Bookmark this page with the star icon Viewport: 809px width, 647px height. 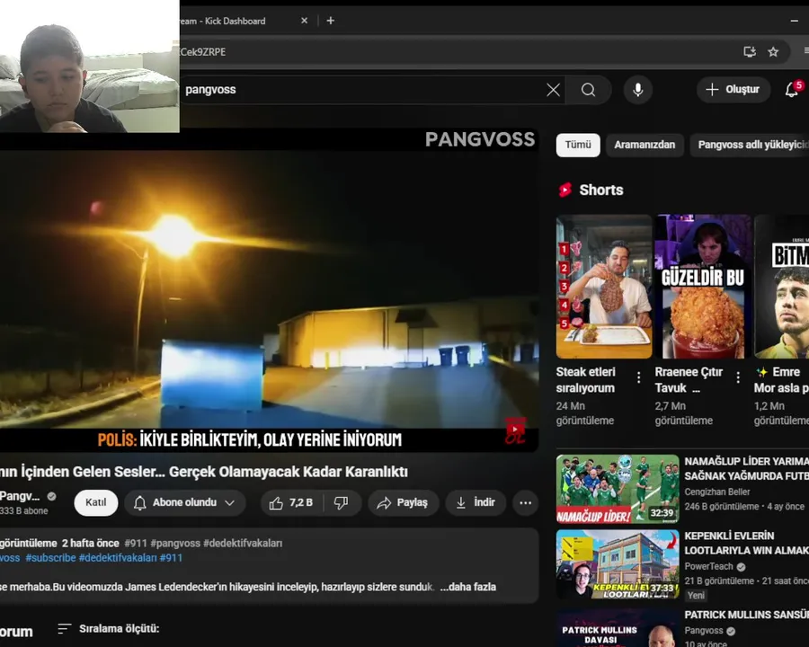(x=773, y=51)
